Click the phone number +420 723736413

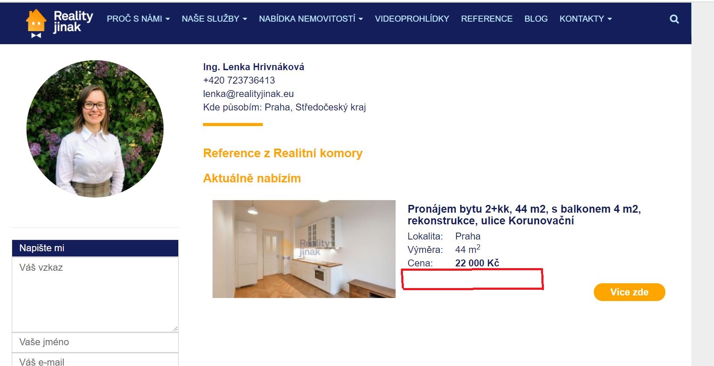pos(239,80)
